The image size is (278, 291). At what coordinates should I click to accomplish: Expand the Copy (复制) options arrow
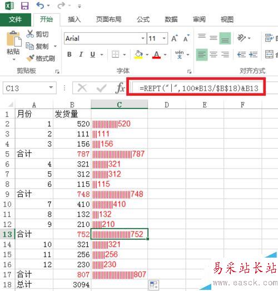(x=55, y=46)
